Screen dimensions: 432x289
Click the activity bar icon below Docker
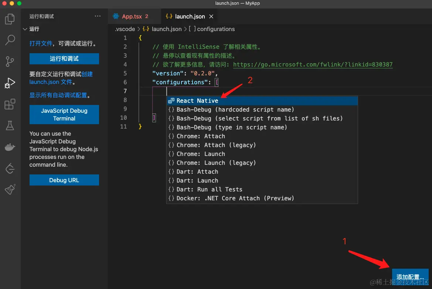tap(10, 168)
